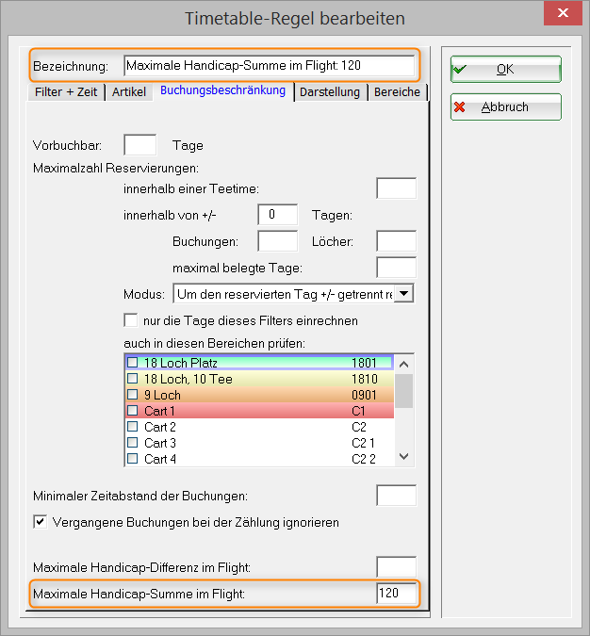
Task: Open the Modus dropdown
Action: pyautogui.click(x=403, y=294)
